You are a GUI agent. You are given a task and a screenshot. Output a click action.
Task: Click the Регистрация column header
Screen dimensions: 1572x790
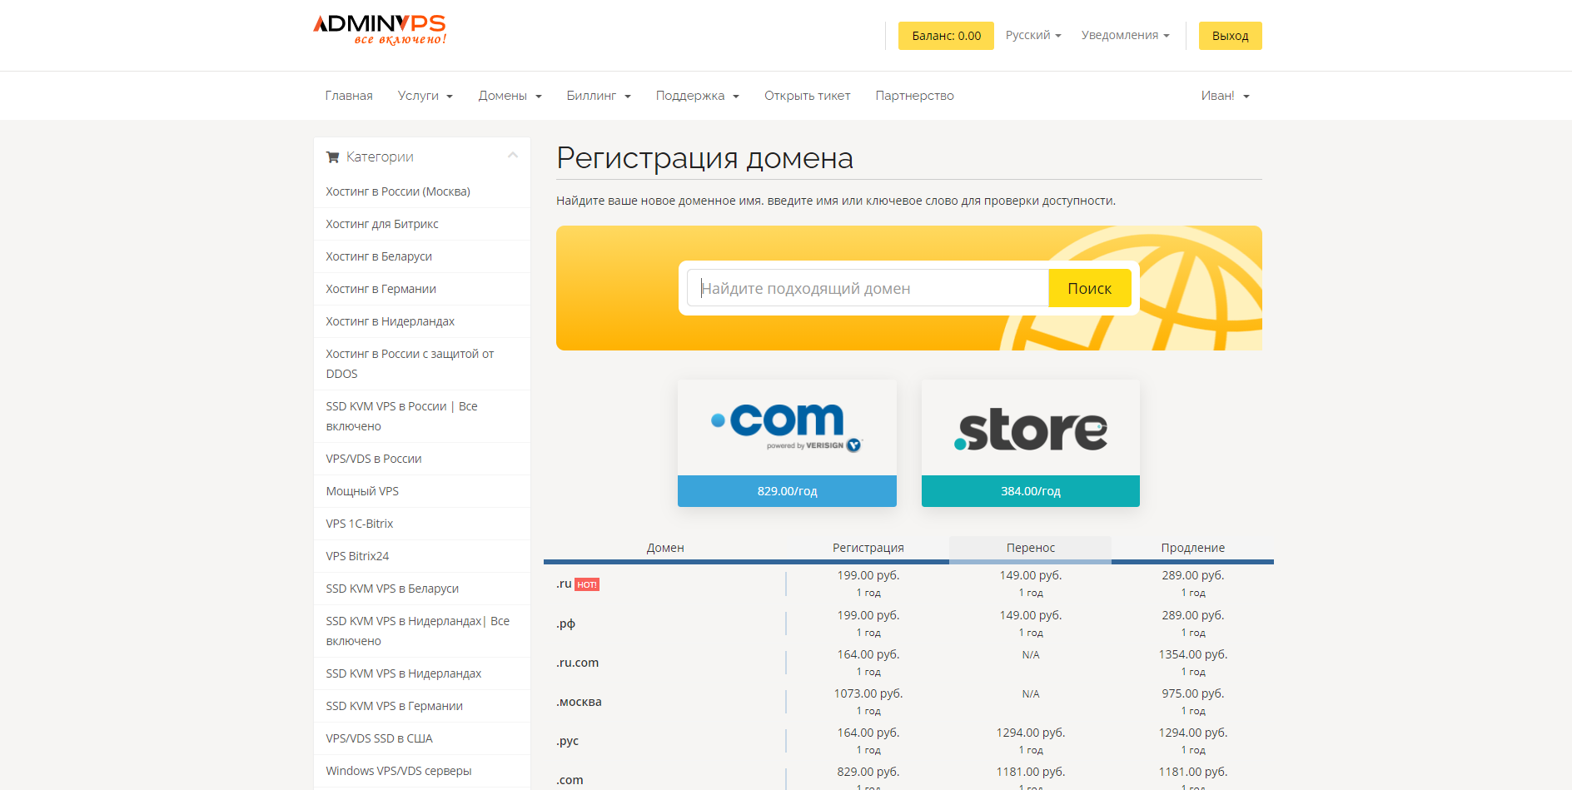click(868, 548)
